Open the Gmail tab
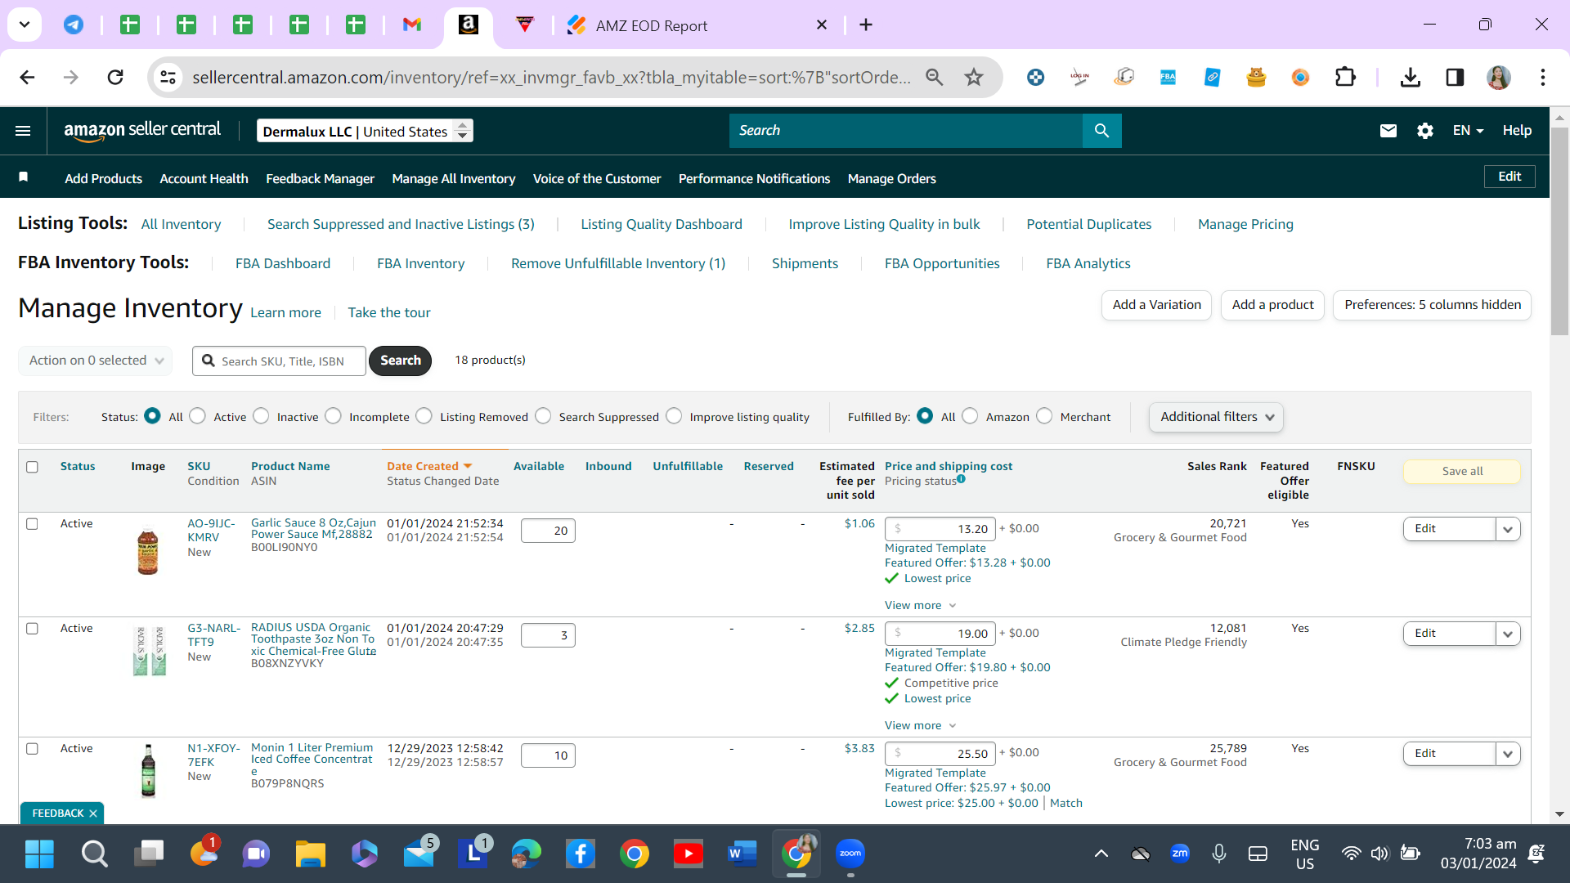The height and width of the screenshot is (883, 1570). 412,25
